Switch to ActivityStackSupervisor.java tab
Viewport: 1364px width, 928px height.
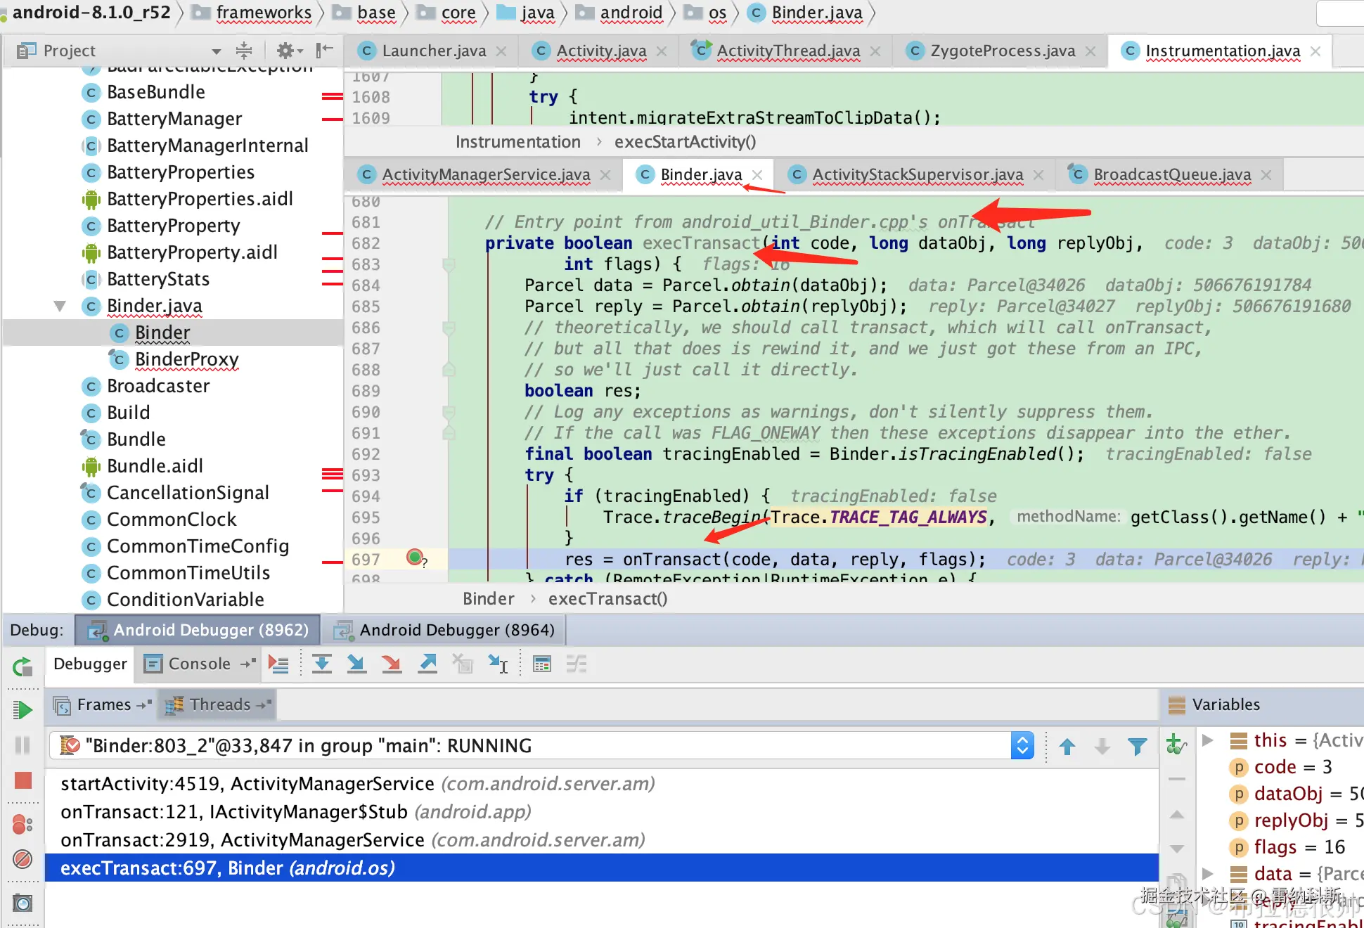click(x=917, y=174)
